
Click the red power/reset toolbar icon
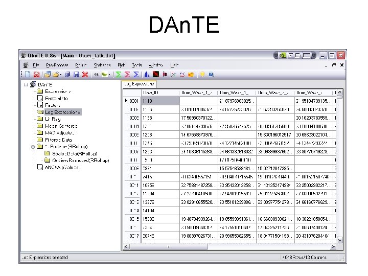click(36, 75)
